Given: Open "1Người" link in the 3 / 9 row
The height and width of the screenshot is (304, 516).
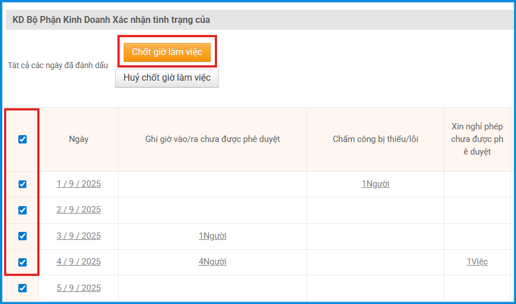Looking at the screenshot, I should click(212, 236).
